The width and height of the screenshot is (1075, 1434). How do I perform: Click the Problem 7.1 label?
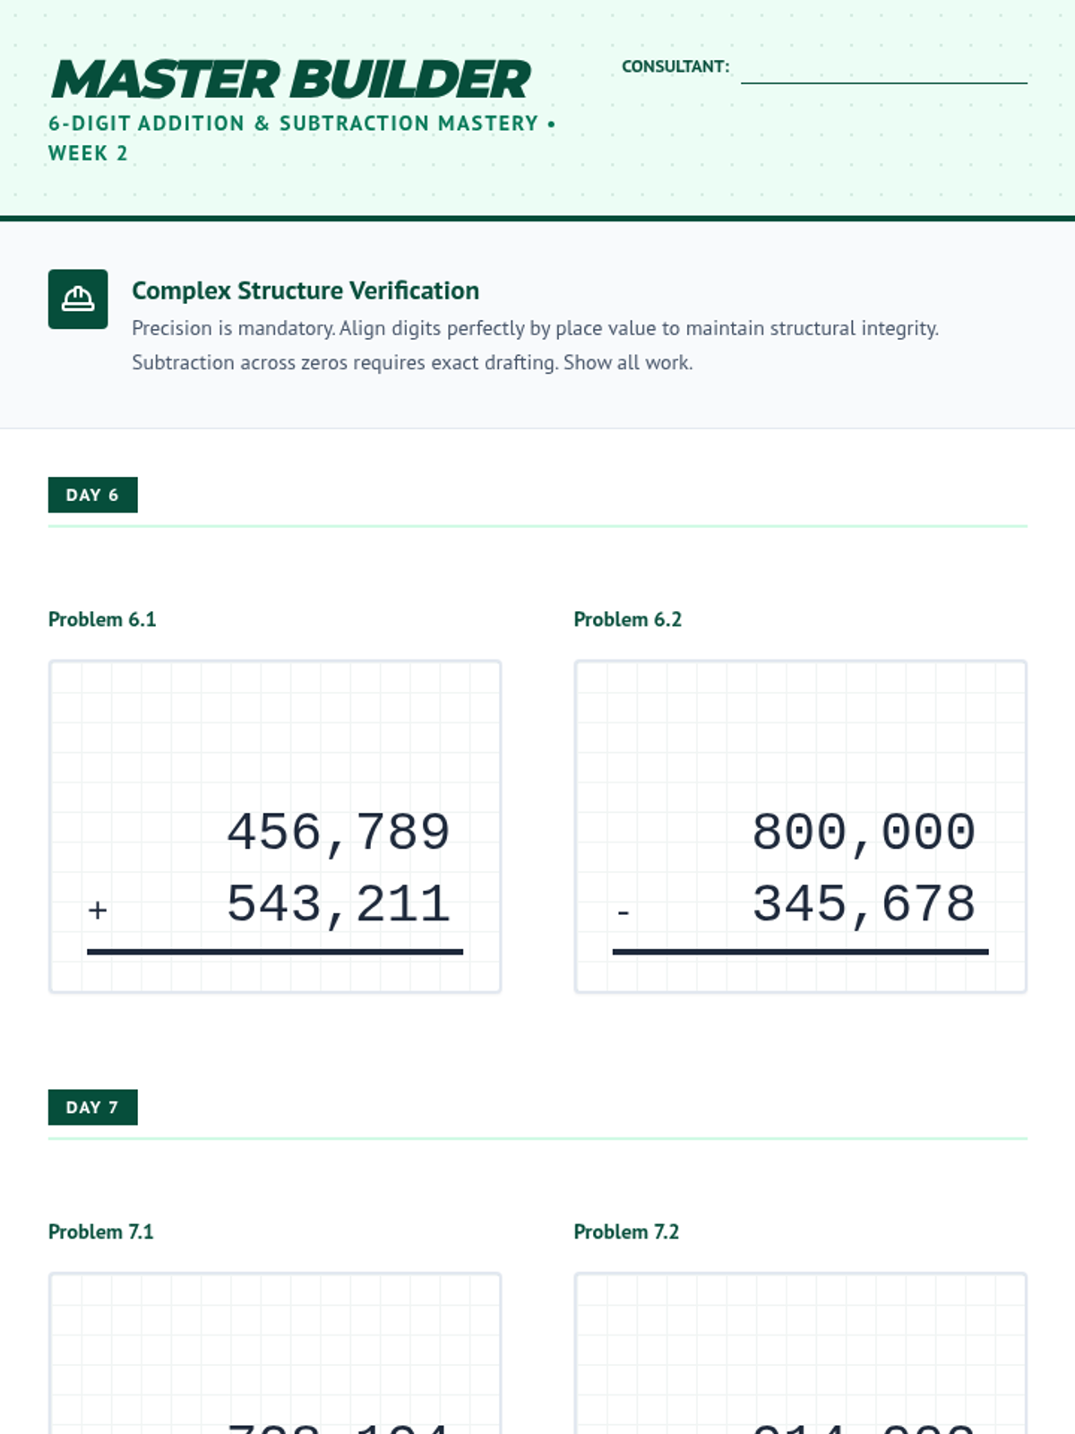tap(101, 1231)
